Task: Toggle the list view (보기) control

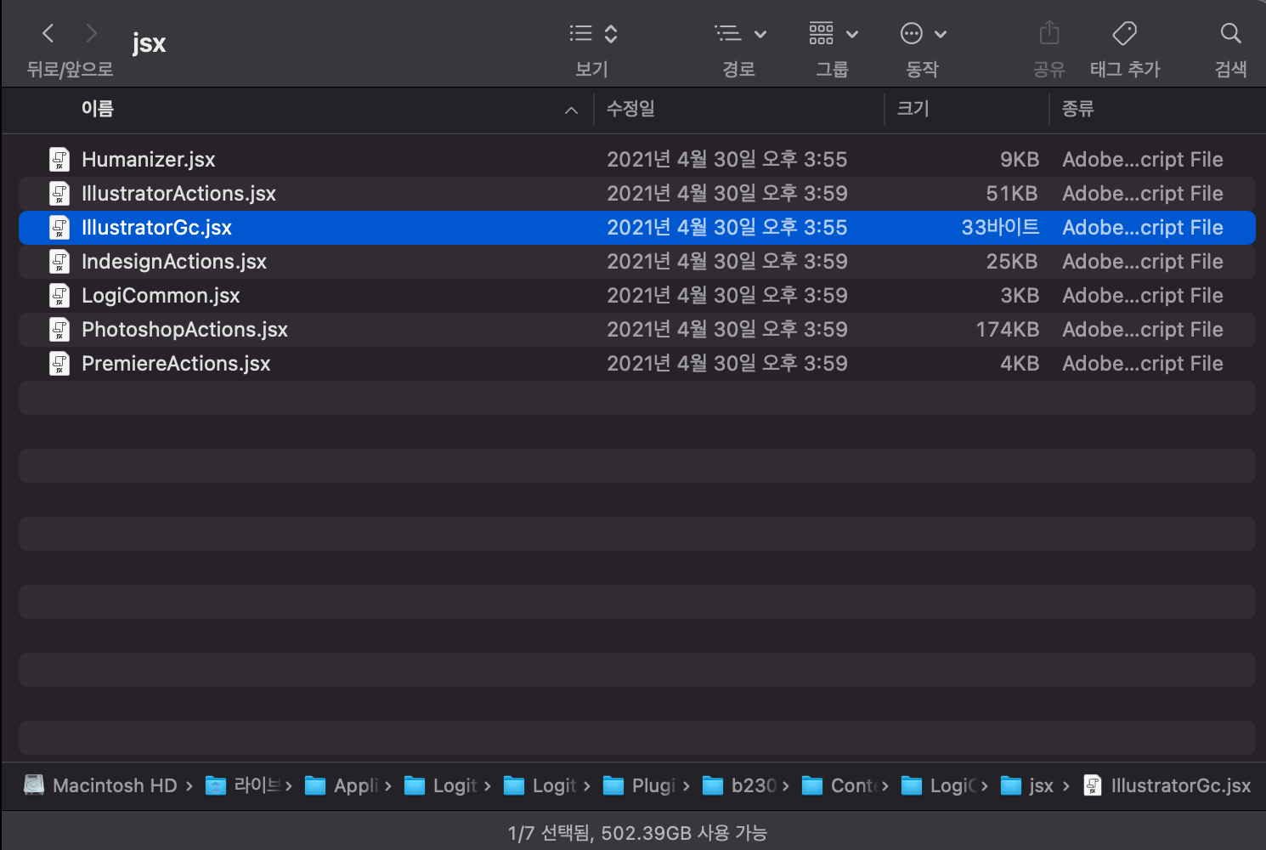Action: point(591,33)
